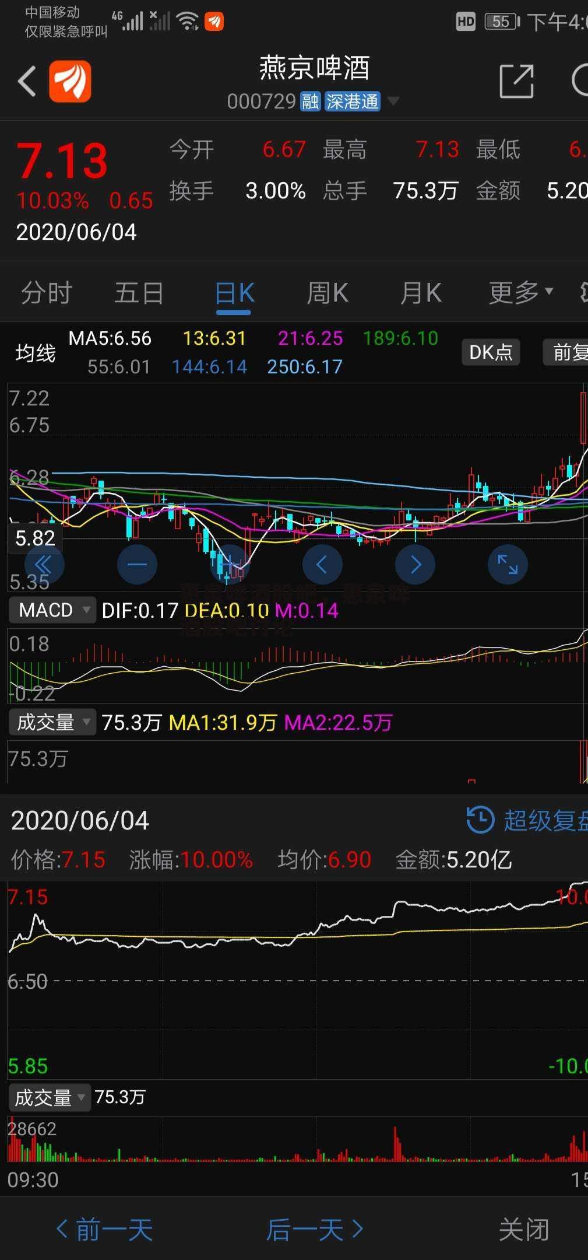Tap the DIF:0.17 MACD value

(x=140, y=610)
